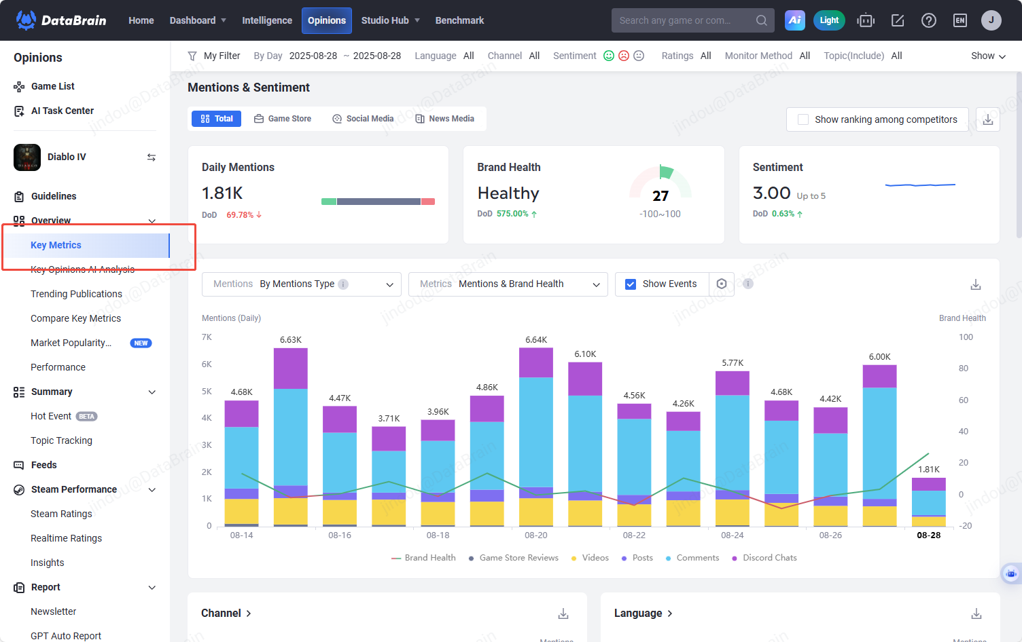The height and width of the screenshot is (642, 1022).
Task: Go to the Home menu
Action: 141,20
